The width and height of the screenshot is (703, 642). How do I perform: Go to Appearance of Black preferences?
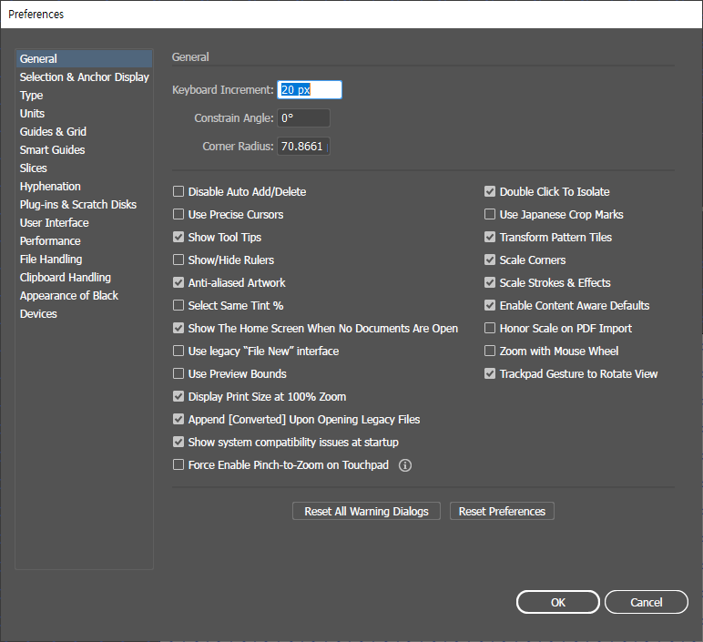point(85,296)
